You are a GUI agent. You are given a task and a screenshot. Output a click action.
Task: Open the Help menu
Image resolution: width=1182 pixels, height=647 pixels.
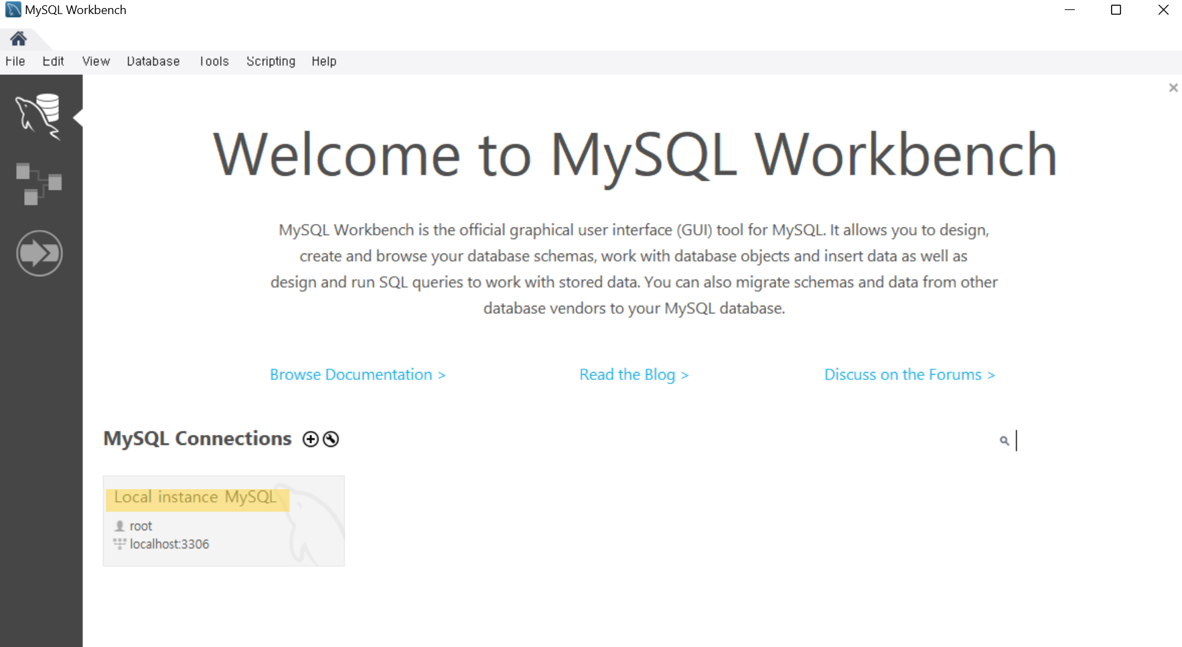324,62
